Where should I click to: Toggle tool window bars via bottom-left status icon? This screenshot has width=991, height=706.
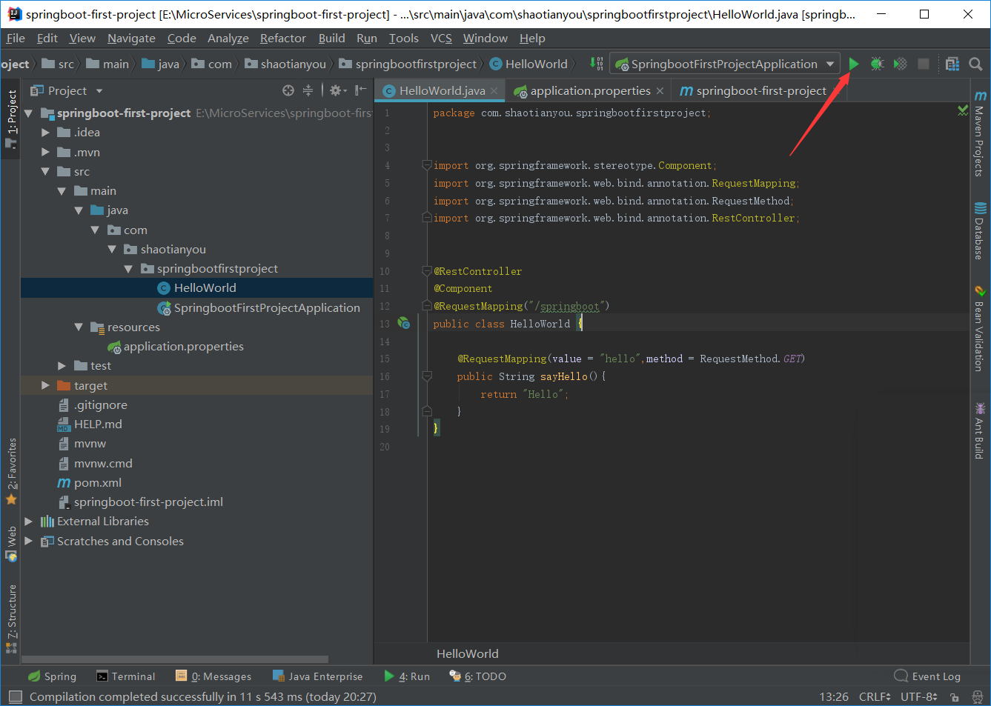click(15, 697)
